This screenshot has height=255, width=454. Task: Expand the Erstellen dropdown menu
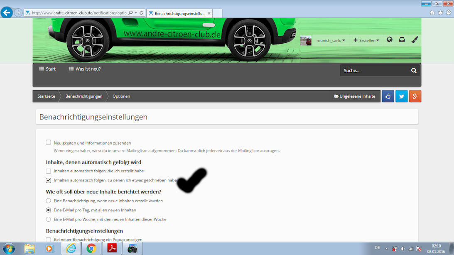pos(366,40)
